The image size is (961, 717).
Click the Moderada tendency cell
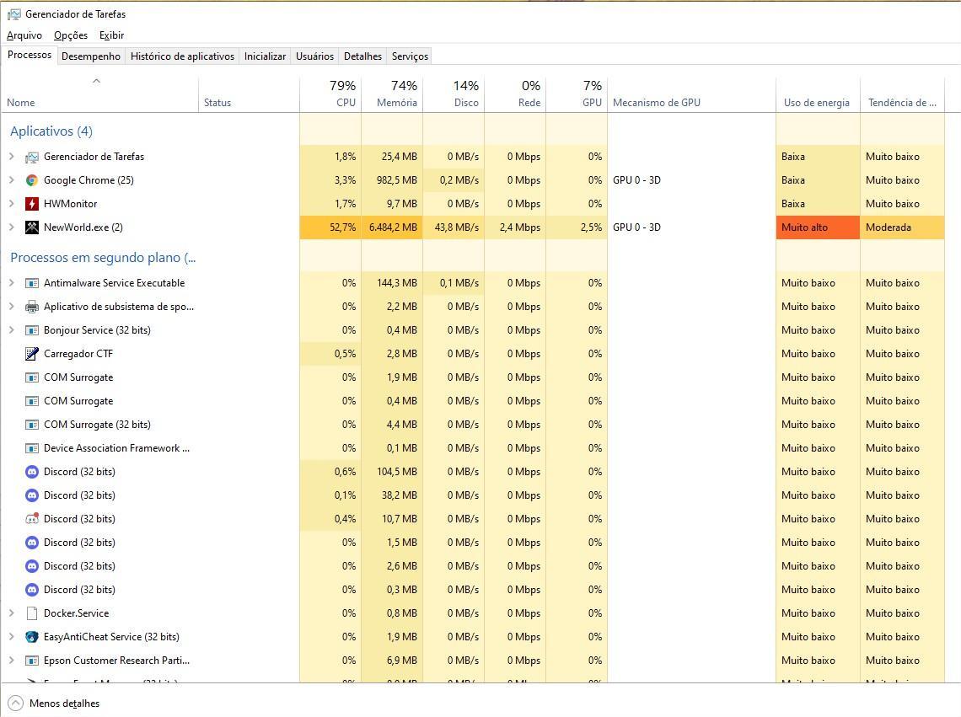coord(902,227)
